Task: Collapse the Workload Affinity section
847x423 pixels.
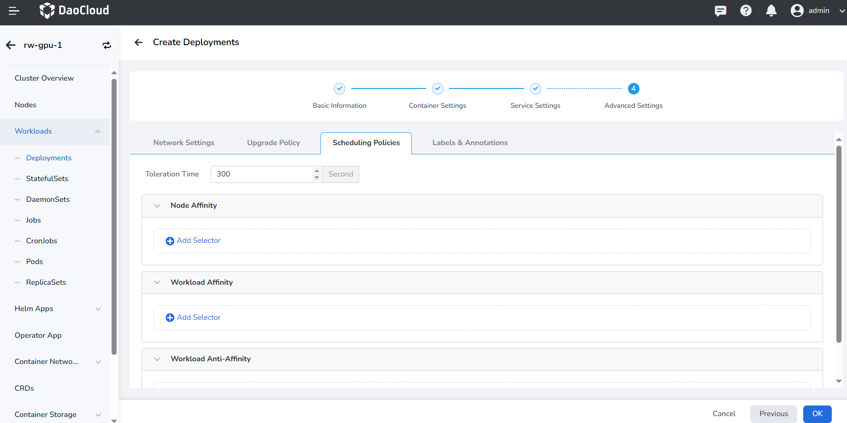Action: [157, 282]
